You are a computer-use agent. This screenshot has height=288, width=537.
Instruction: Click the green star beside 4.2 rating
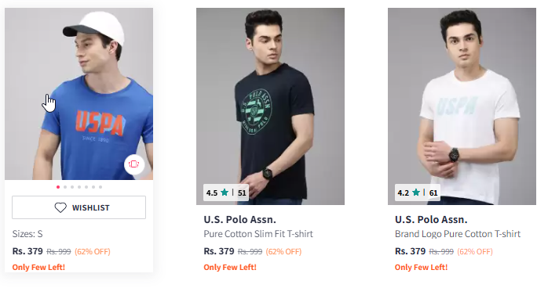click(416, 193)
